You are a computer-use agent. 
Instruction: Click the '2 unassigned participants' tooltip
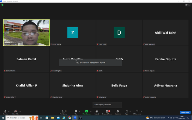(x=107, y=105)
